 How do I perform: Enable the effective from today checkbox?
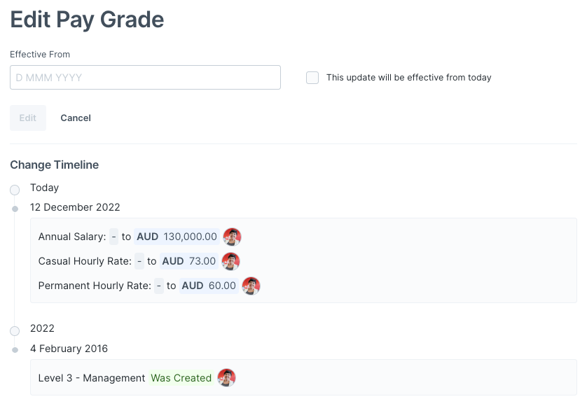coord(312,78)
